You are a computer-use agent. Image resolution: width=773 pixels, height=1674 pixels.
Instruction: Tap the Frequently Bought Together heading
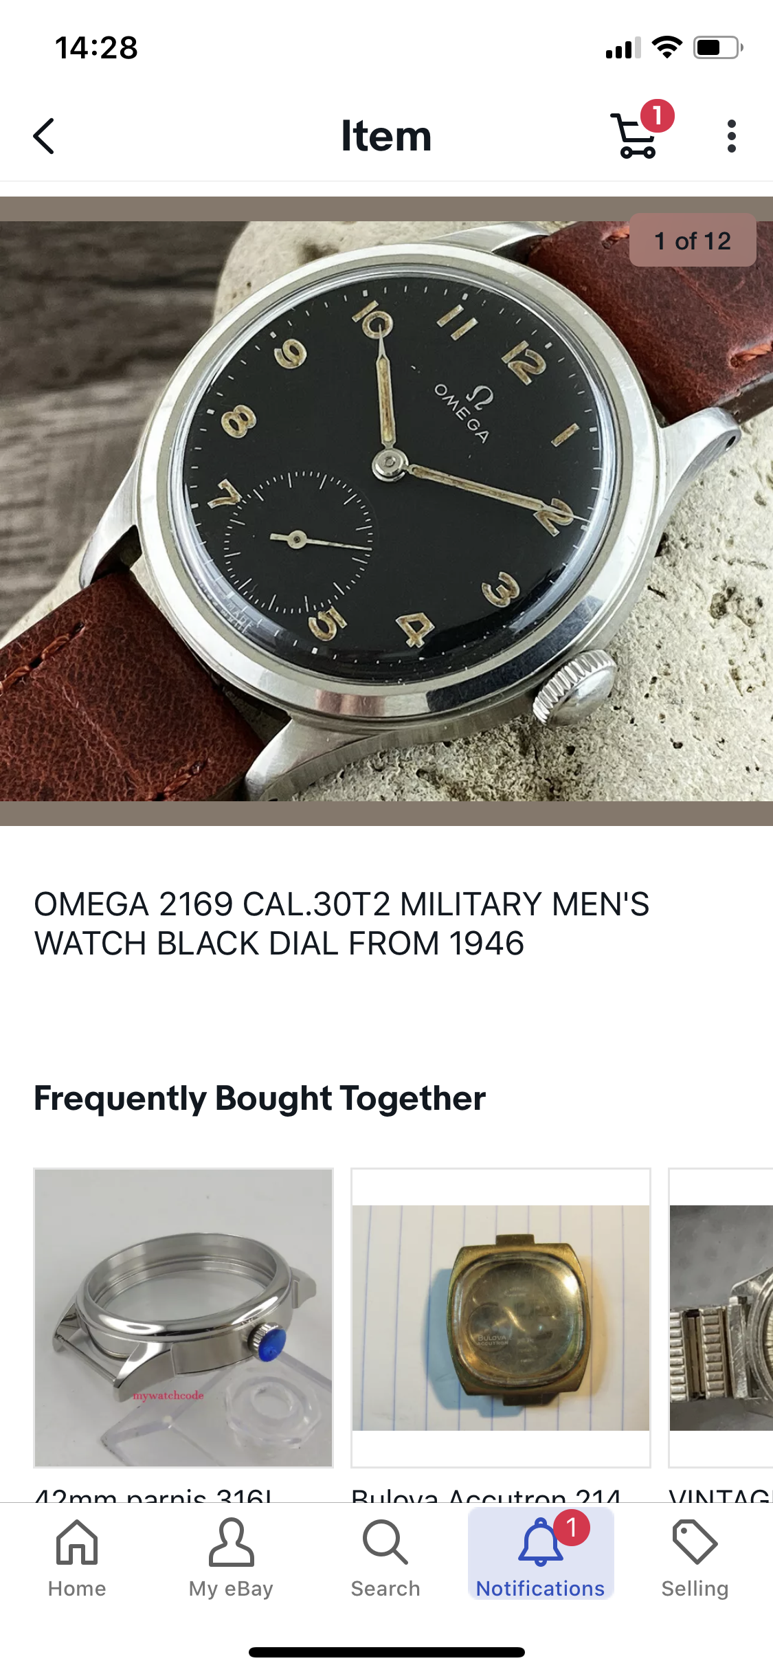tap(260, 1098)
